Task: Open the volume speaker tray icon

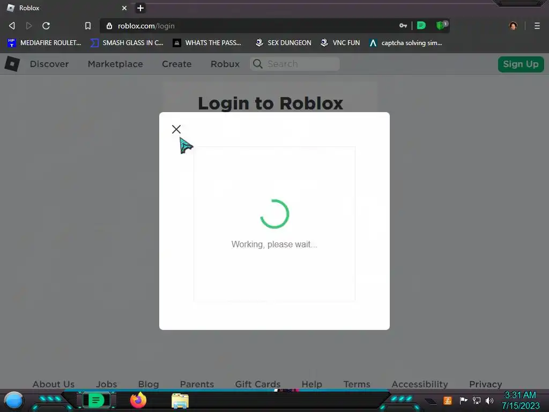Action: point(489,400)
